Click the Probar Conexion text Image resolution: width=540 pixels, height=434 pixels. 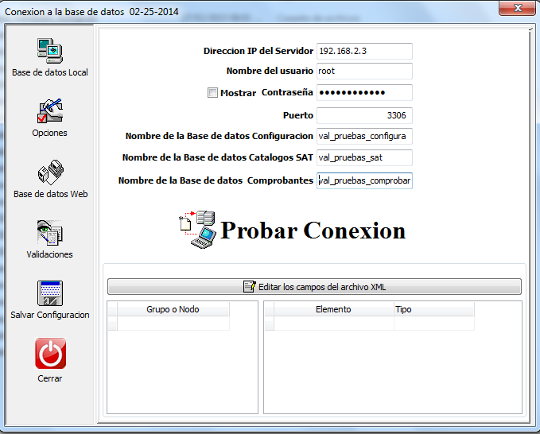[x=313, y=231]
